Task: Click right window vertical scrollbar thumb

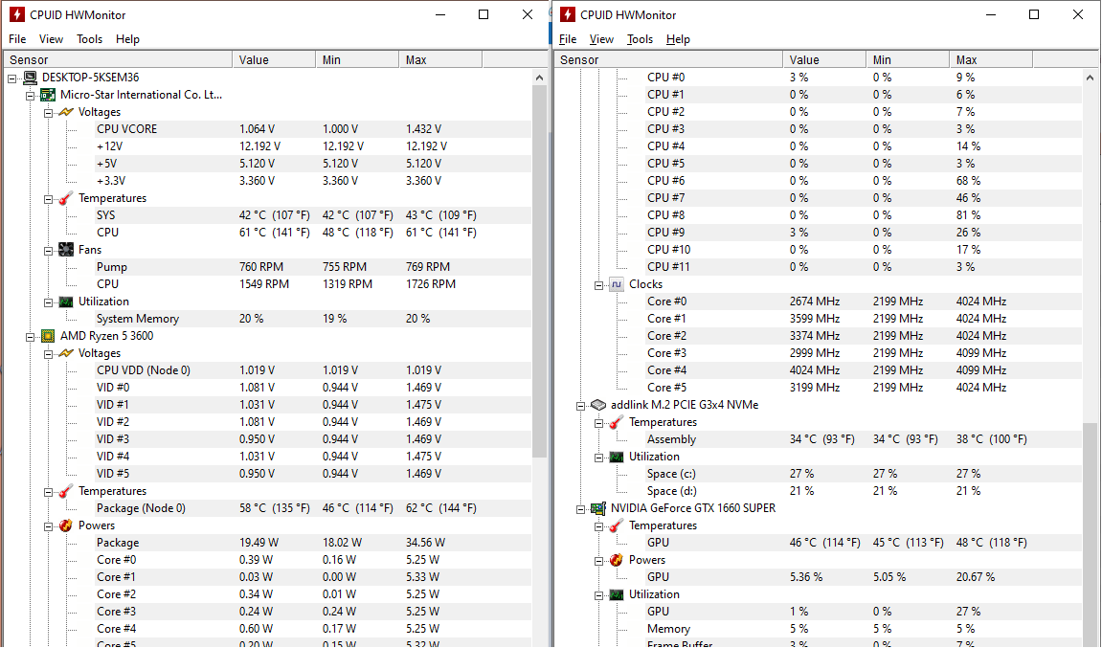Action: [x=1090, y=534]
